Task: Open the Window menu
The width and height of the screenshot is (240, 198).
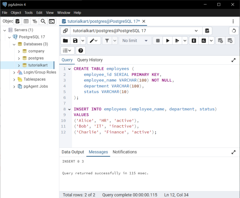Action: tap(64, 13)
